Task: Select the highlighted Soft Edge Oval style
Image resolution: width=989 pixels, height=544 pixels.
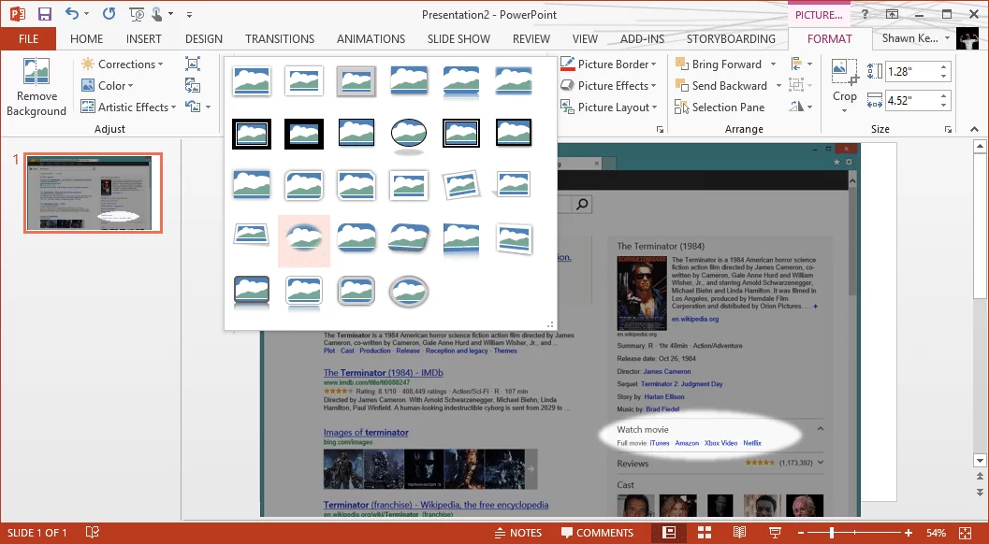Action: 304,240
